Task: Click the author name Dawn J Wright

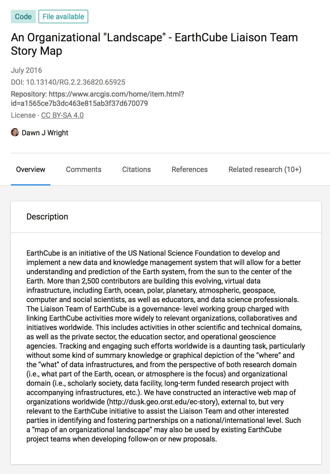Action: tap(44, 132)
